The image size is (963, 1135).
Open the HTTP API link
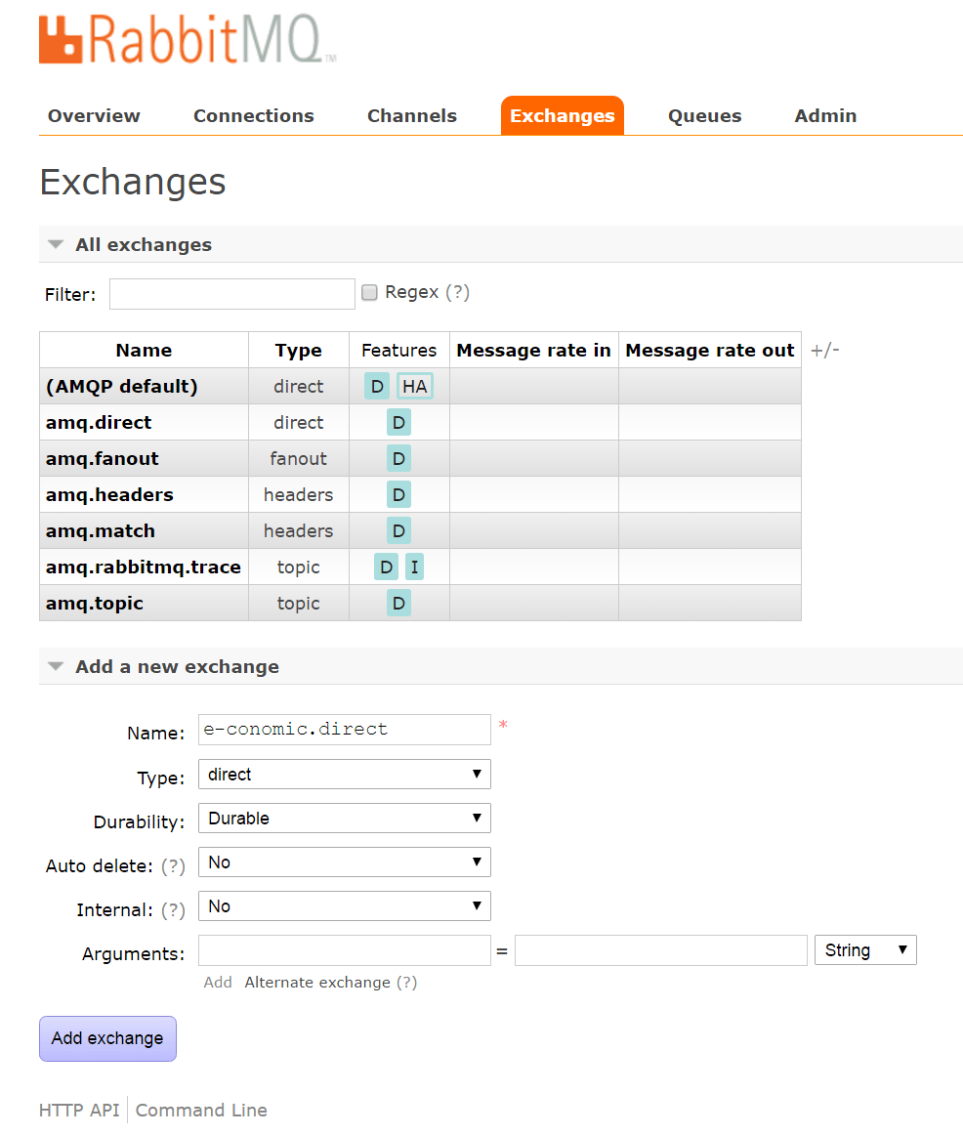[x=79, y=1111]
